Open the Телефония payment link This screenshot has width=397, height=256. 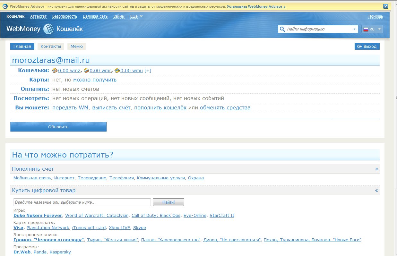click(122, 178)
